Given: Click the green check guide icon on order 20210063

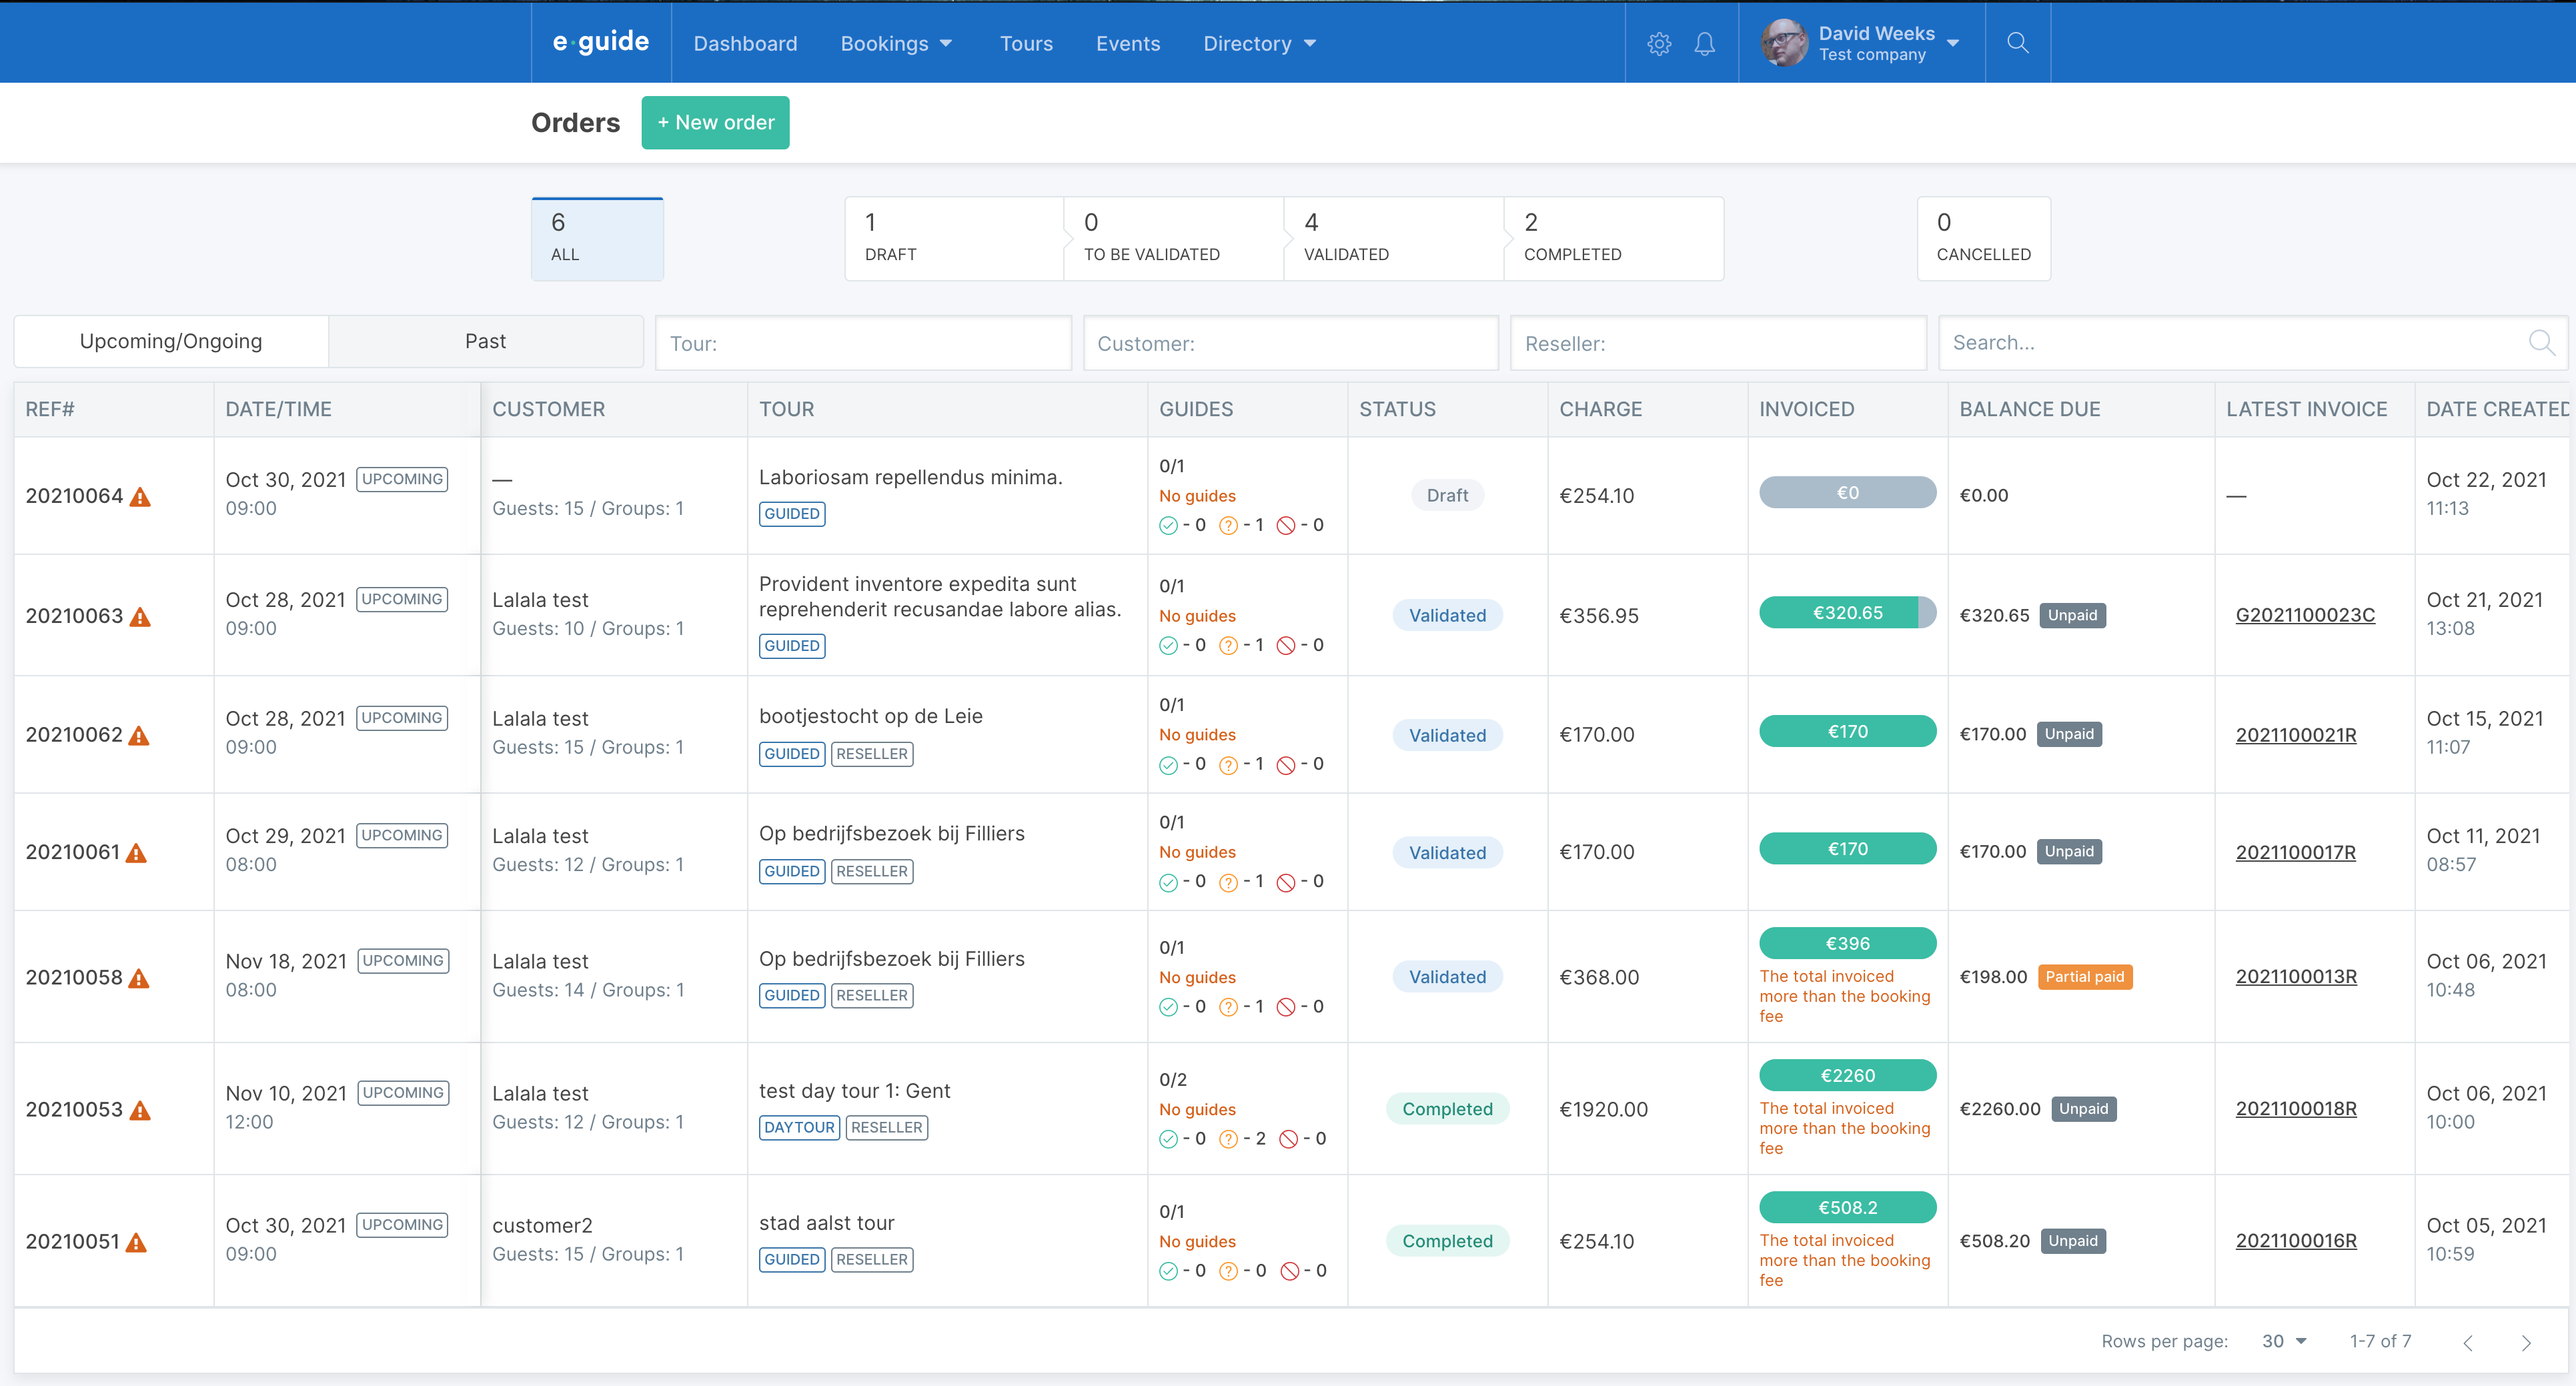Looking at the screenshot, I should (1168, 644).
